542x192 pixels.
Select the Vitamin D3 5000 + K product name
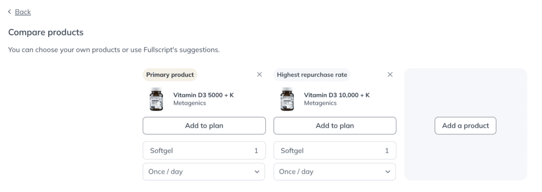point(204,95)
